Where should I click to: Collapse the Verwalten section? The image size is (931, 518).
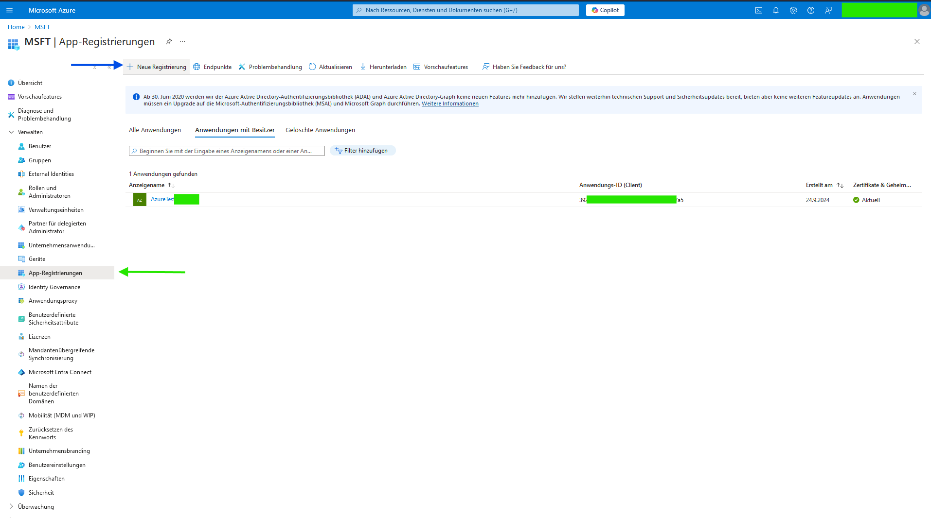(11, 132)
